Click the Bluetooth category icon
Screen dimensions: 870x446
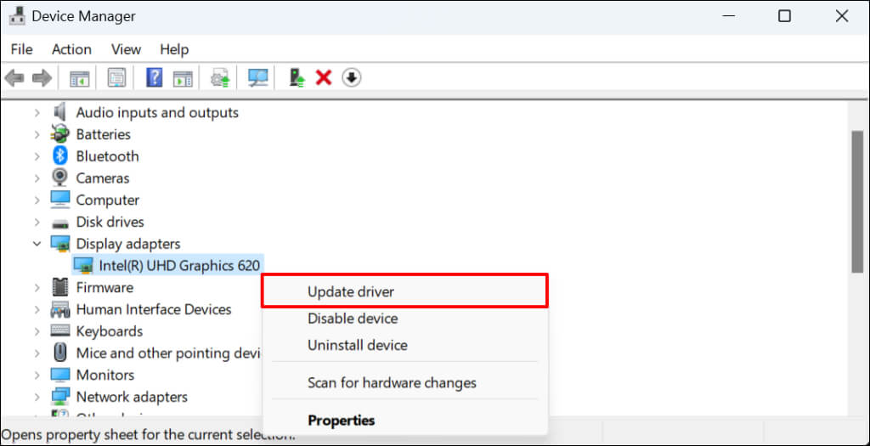60,155
